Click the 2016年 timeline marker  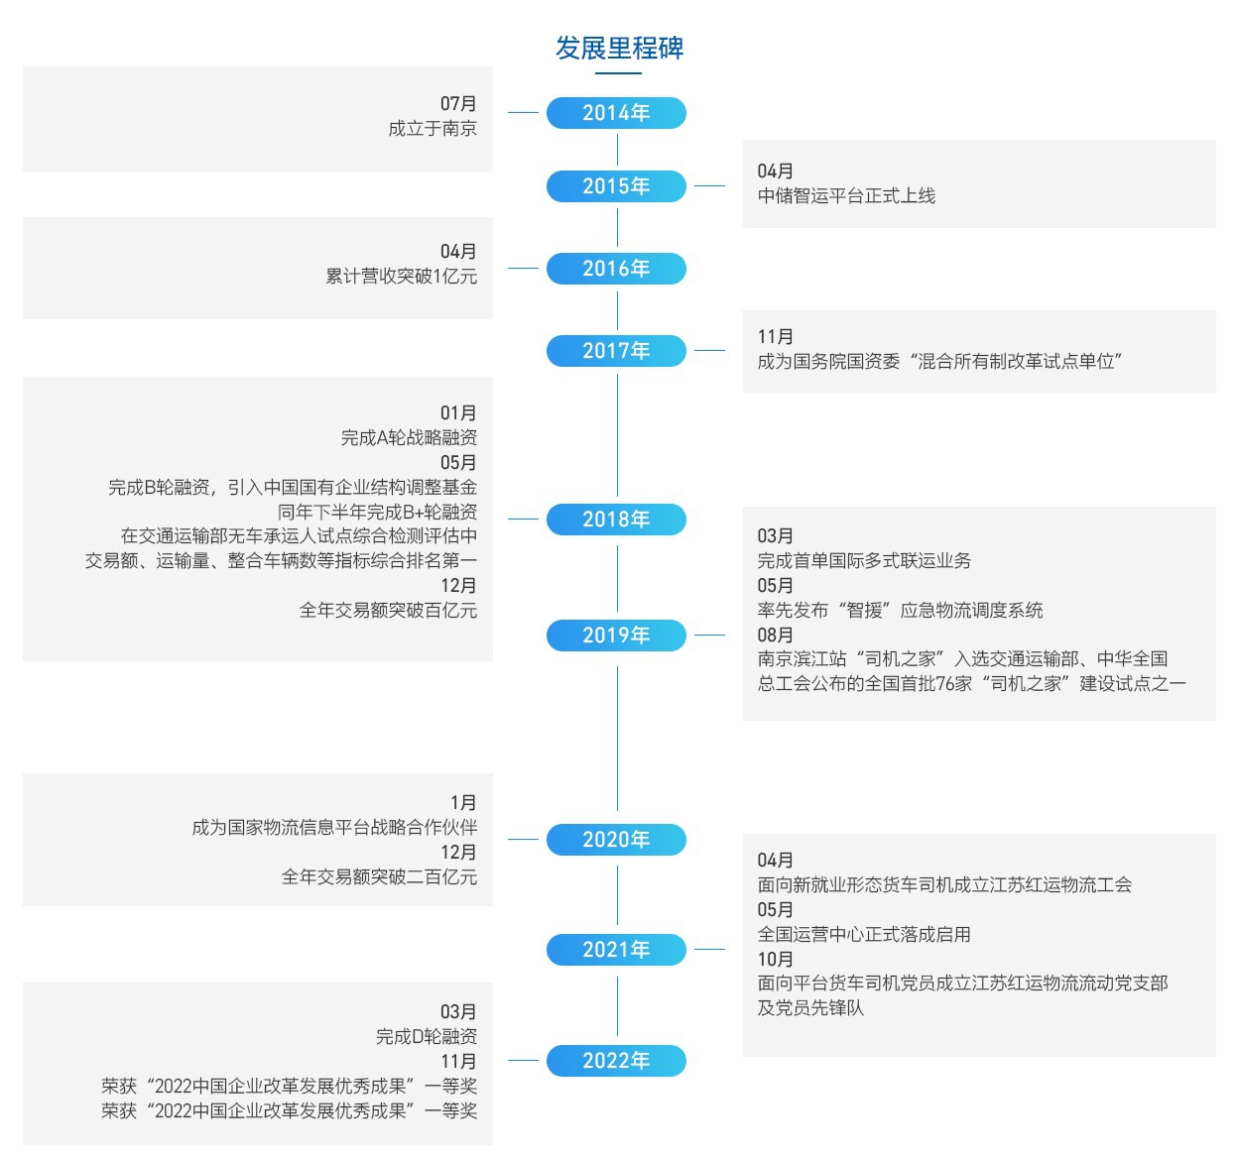click(x=616, y=269)
